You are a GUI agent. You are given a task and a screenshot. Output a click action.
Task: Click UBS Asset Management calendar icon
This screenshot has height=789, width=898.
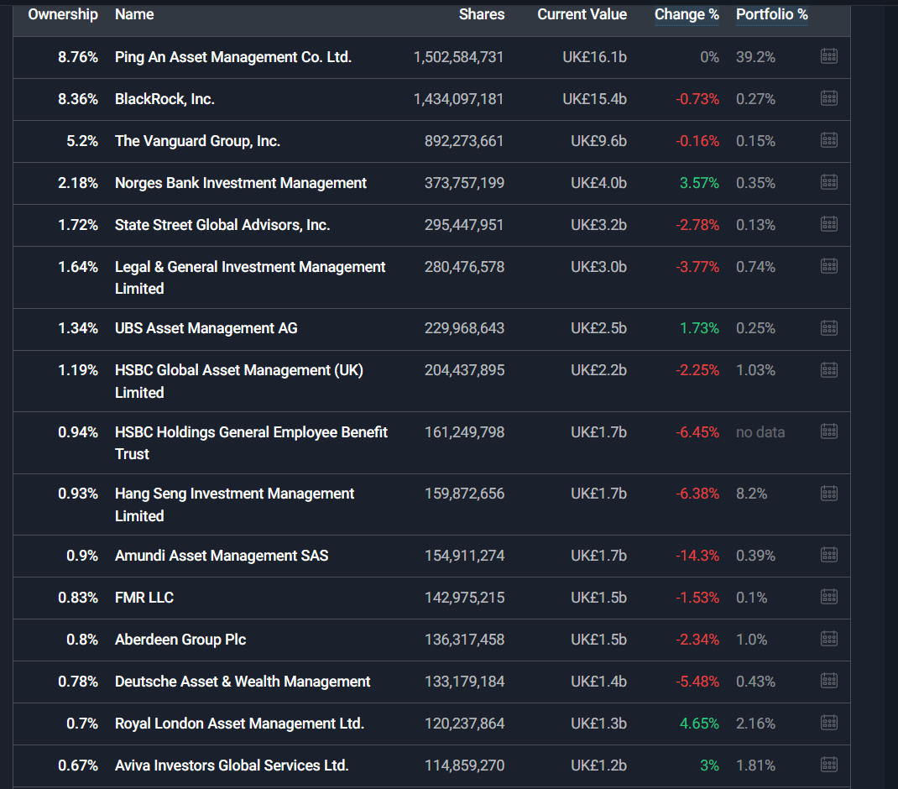828,328
